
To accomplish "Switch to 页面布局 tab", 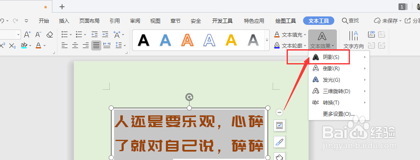I will point(89,21).
